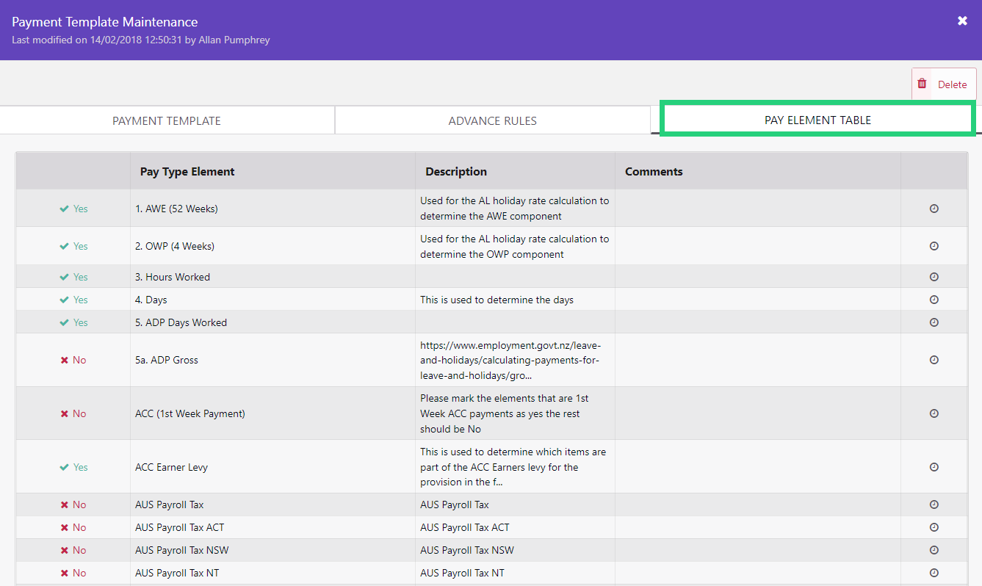Click clock icon for 5a. ADP Gross

pos(934,360)
